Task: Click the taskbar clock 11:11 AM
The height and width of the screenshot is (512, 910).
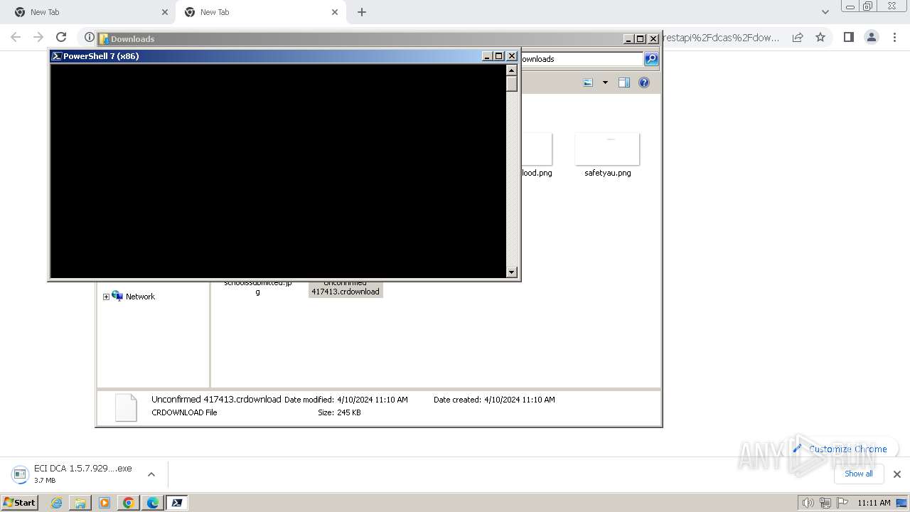Action: tap(874, 503)
